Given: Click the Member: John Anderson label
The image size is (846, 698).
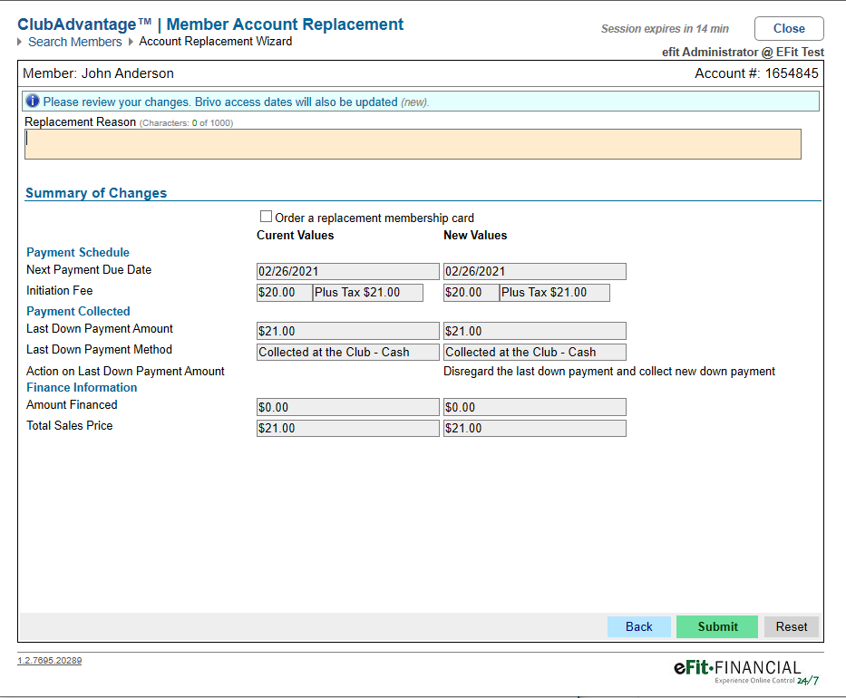Looking at the screenshot, I should pyautogui.click(x=98, y=73).
